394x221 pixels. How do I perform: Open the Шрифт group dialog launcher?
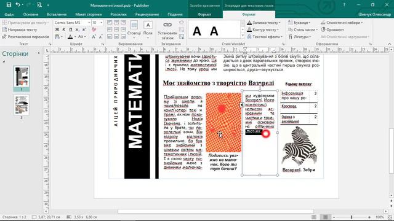pos(103,44)
